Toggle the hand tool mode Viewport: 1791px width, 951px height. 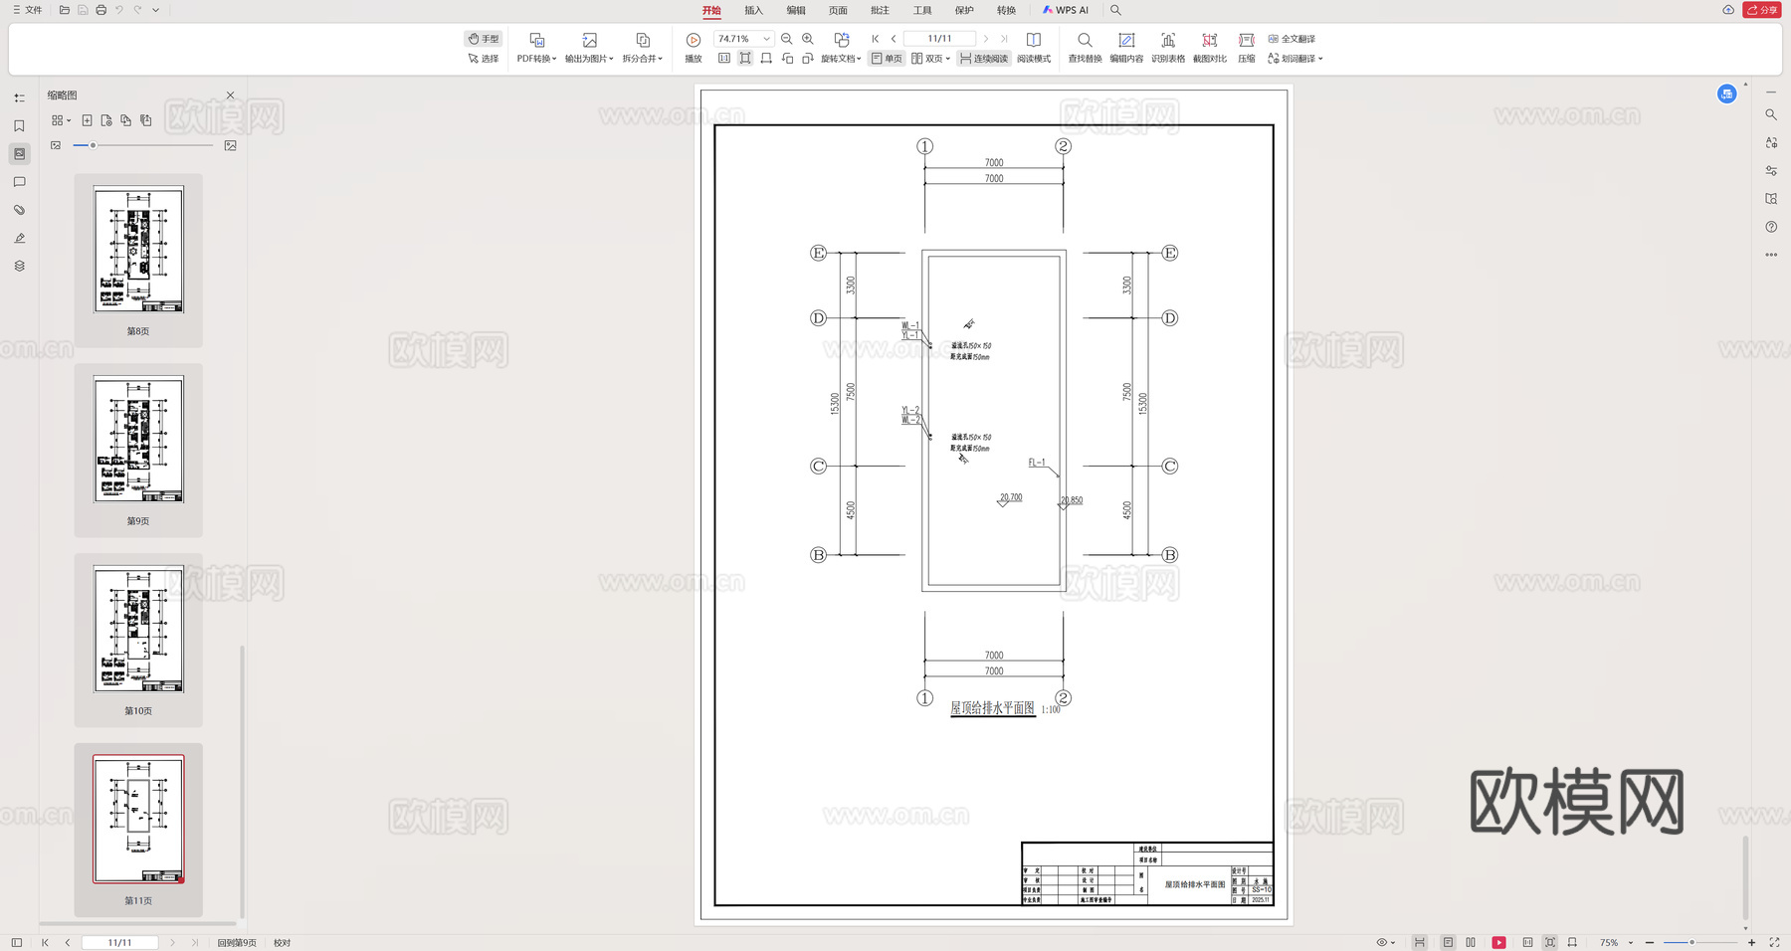tap(484, 39)
